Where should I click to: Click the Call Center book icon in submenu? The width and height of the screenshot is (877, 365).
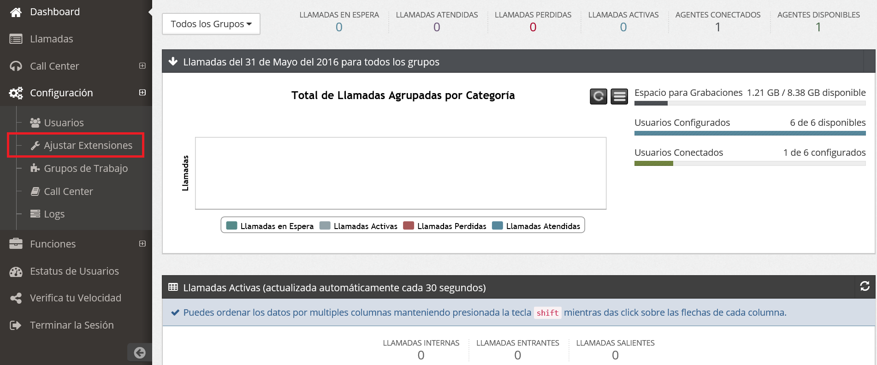coord(35,191)
